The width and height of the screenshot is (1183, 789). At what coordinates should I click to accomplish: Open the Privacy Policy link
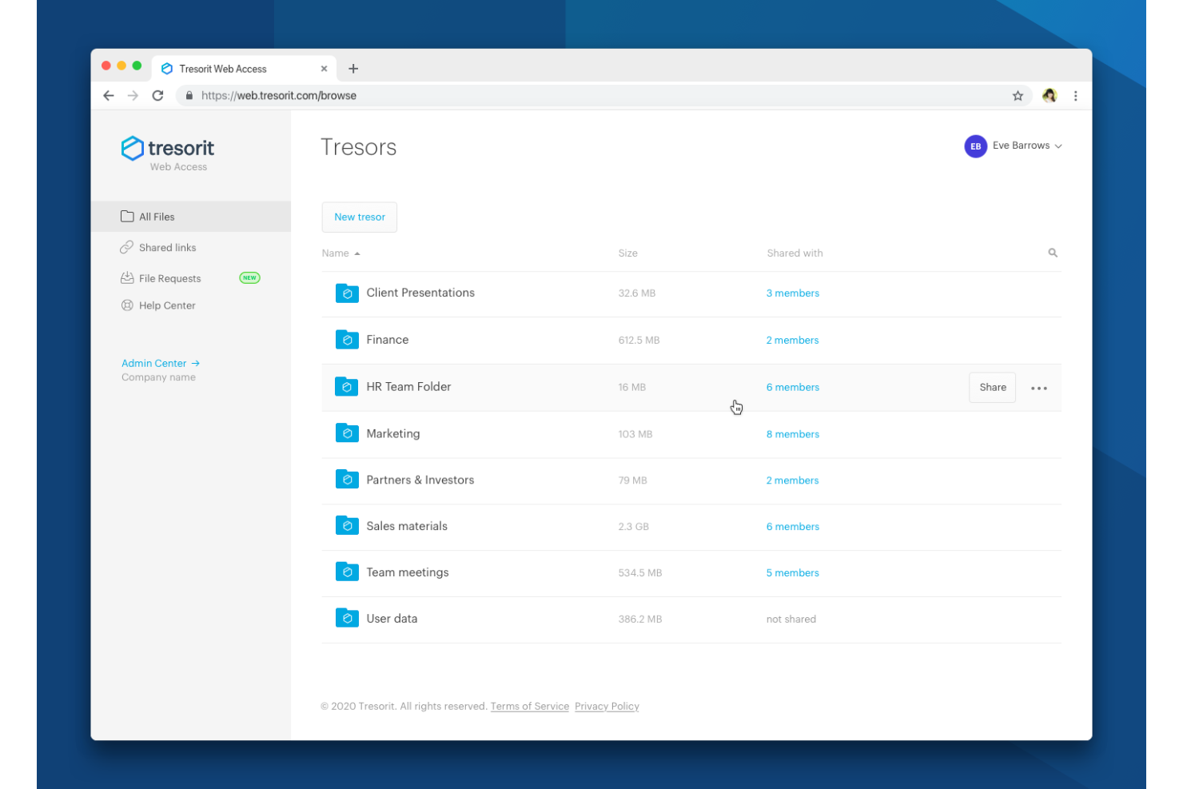[607, 707]
